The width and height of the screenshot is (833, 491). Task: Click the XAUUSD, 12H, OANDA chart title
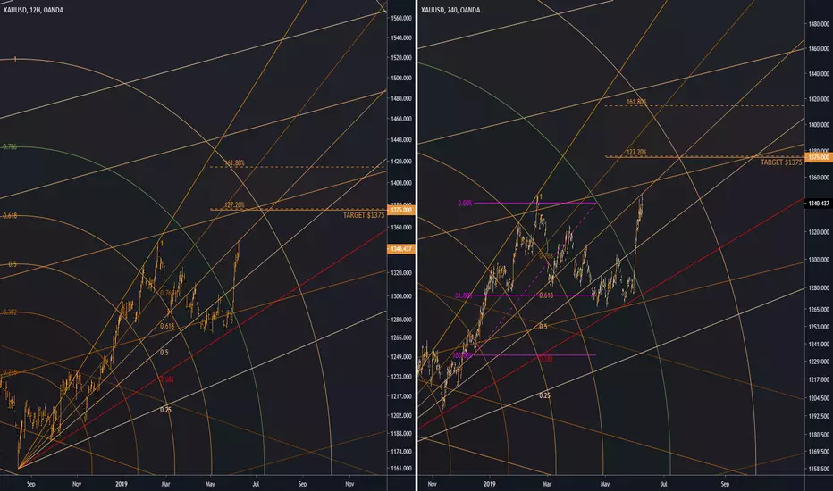pos(33,10)
